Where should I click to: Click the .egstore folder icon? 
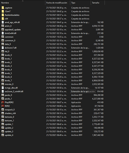point(3,8)
